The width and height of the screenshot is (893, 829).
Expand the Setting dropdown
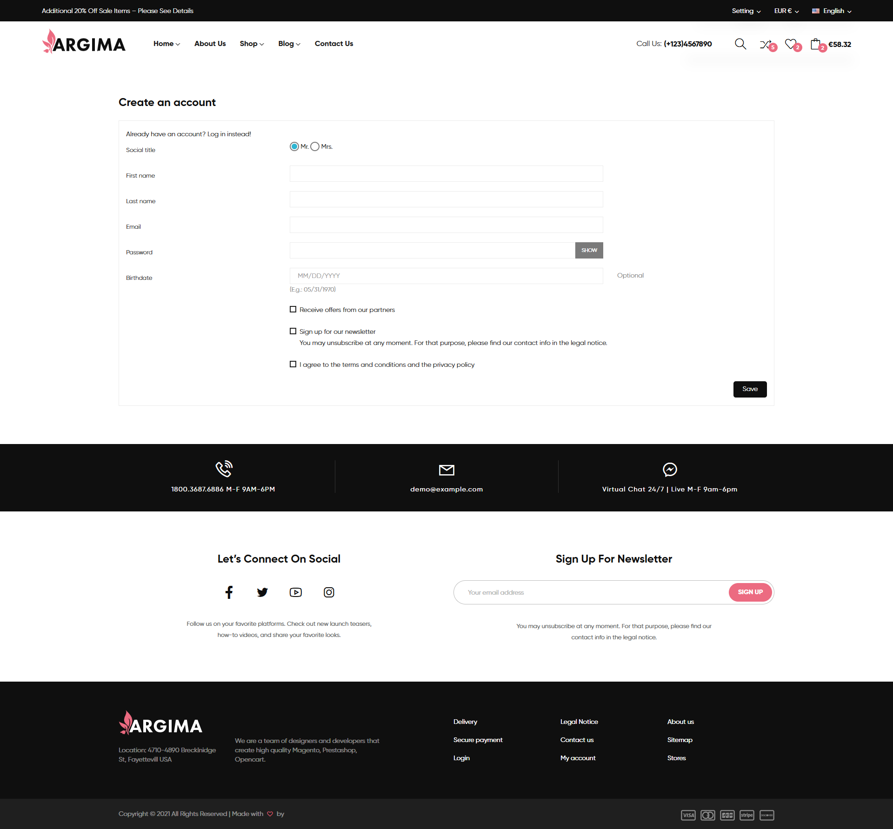746,11
